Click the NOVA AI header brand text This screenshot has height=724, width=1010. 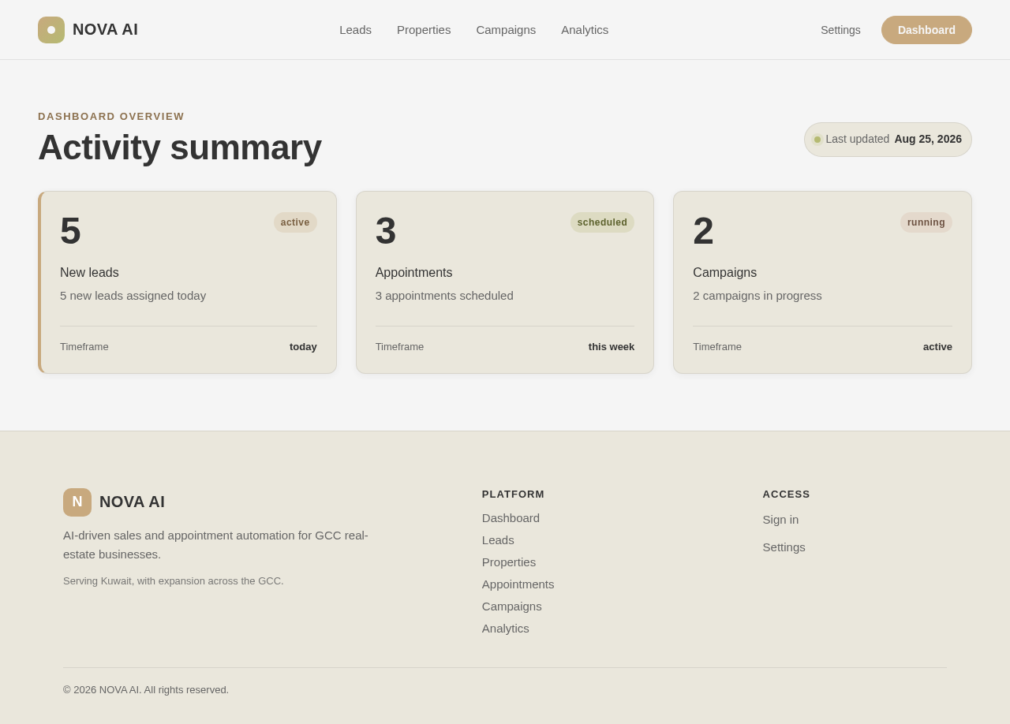pos(105,30)
